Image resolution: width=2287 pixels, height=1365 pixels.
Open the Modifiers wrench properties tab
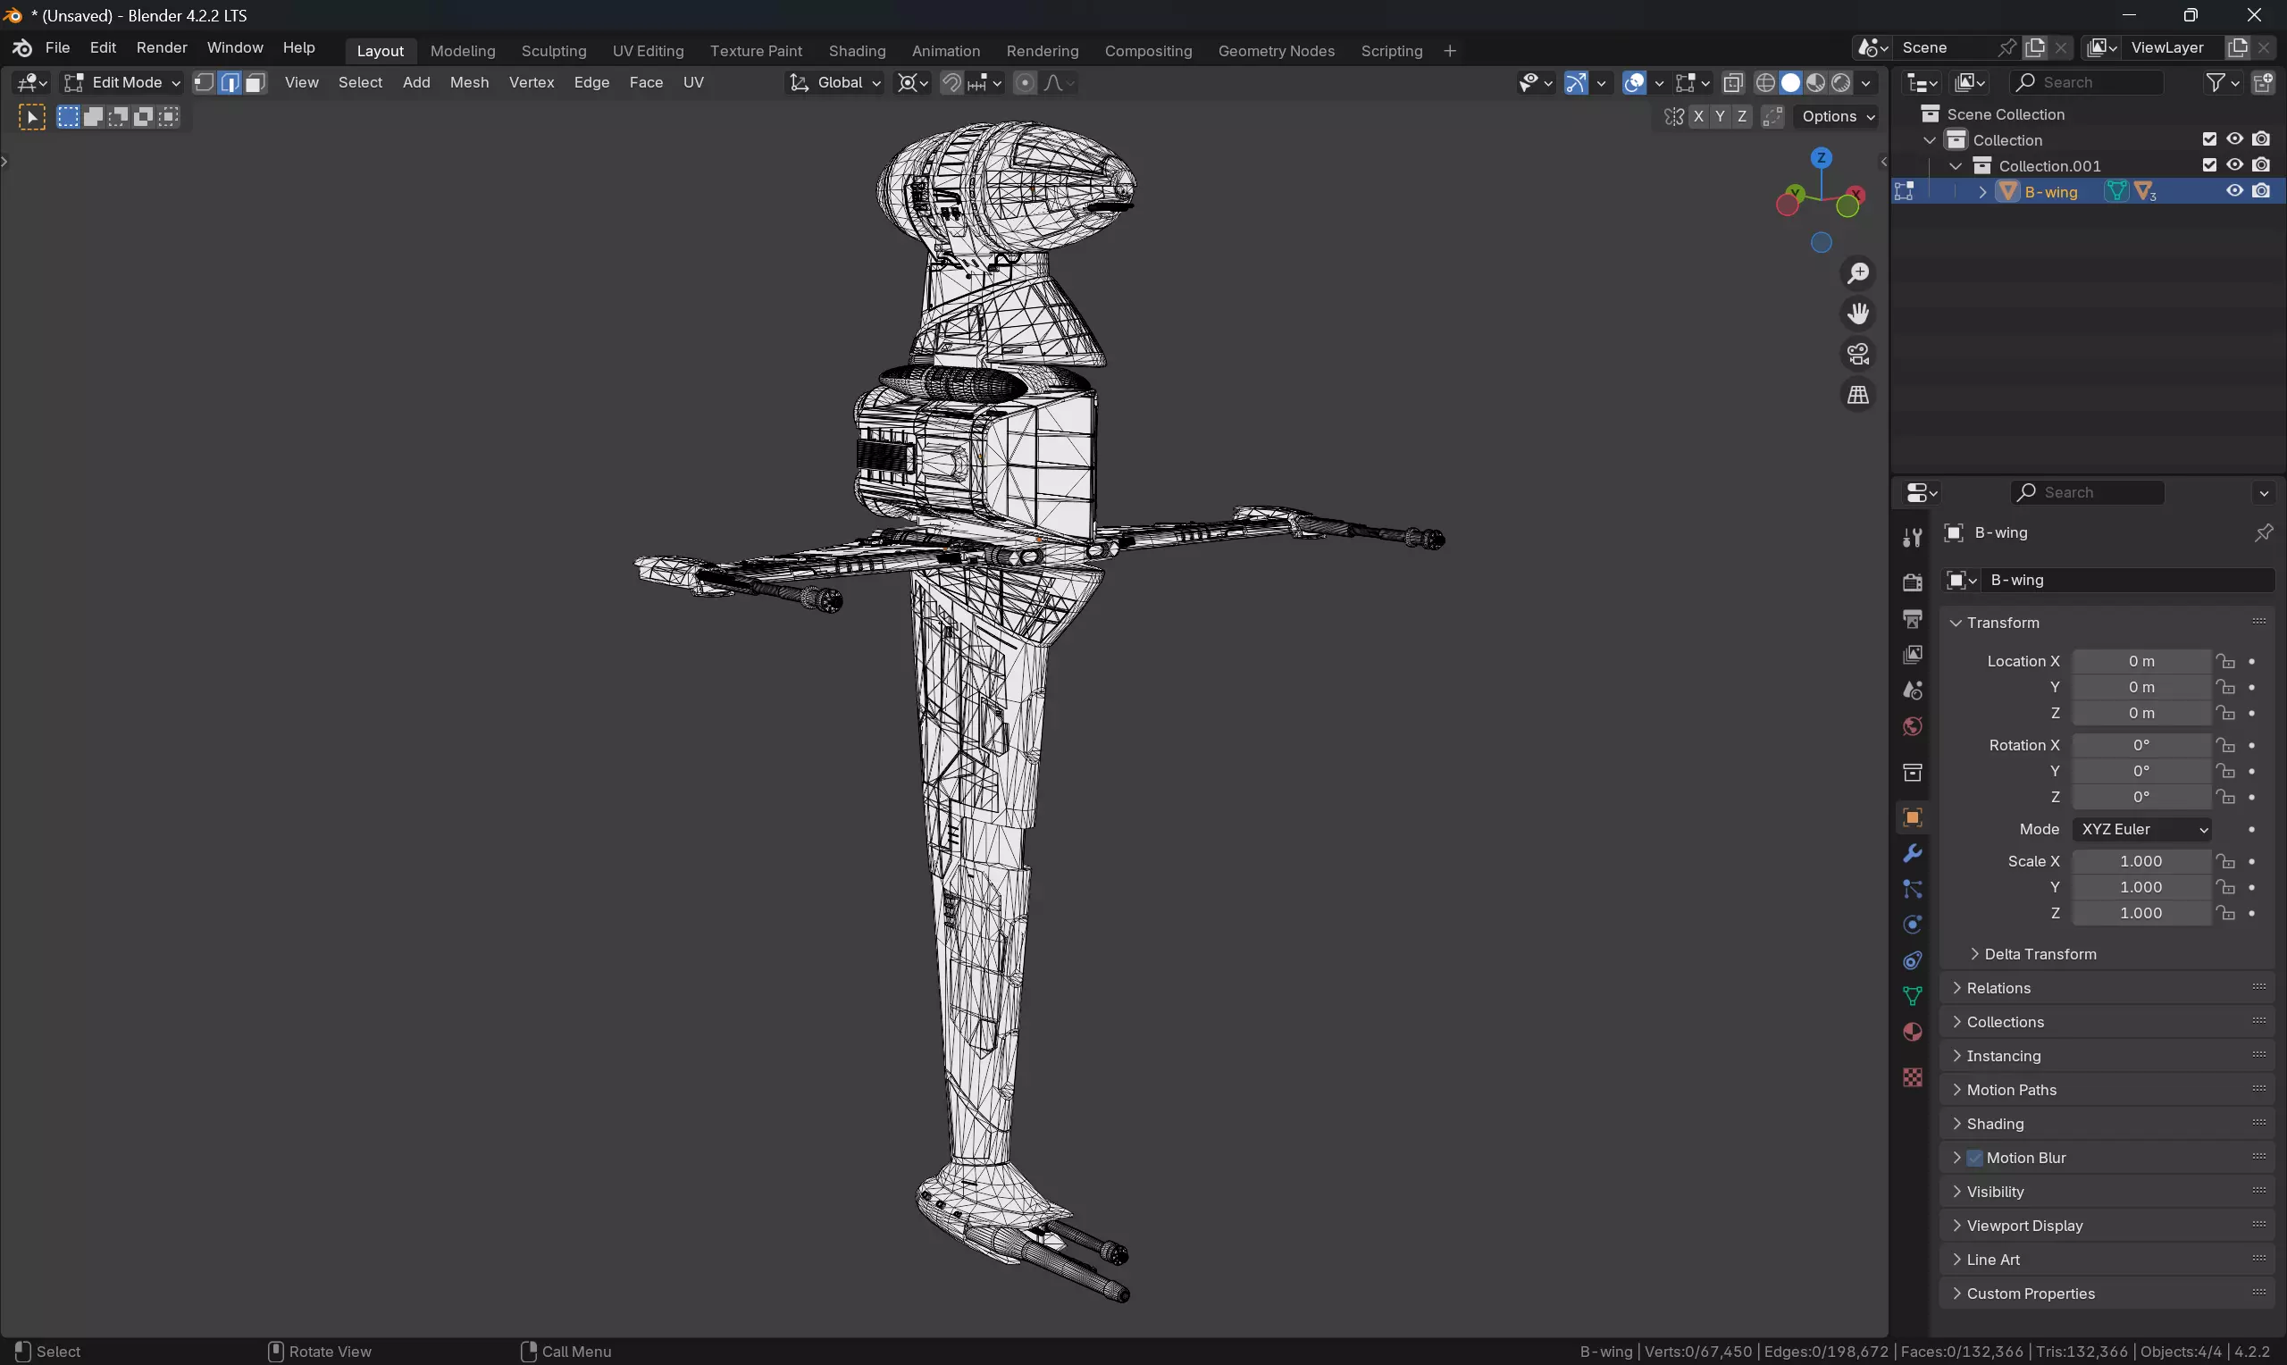pos(1913,854)
